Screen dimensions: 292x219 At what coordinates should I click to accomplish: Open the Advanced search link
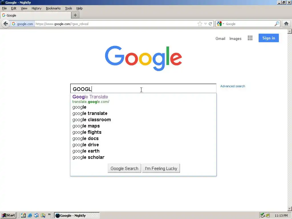(x=233, y=86)
